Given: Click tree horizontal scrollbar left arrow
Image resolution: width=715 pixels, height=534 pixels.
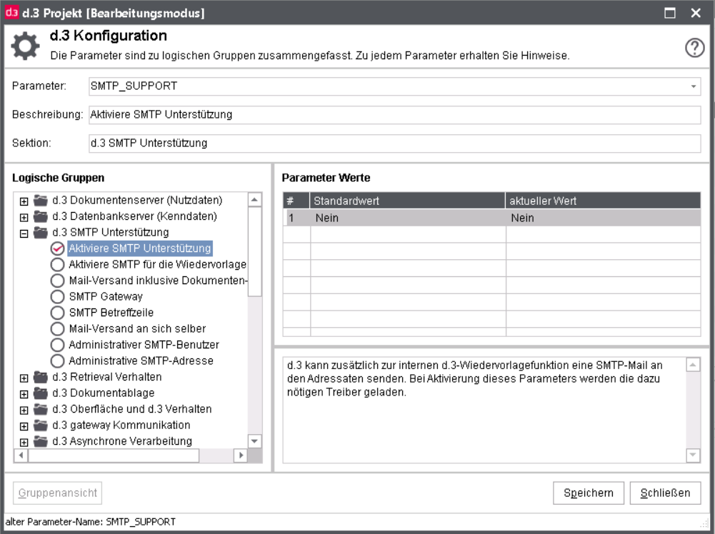Looking at the screenshot, I should coord(21,455).
